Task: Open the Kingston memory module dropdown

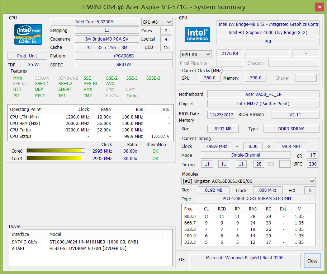Action: click(x=249, y=181)
